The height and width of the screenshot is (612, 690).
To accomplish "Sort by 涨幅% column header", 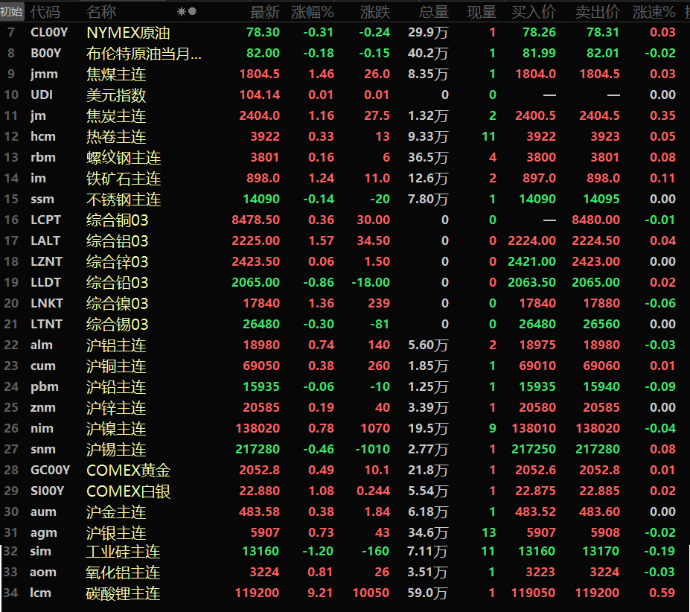I will click(313, 12).
